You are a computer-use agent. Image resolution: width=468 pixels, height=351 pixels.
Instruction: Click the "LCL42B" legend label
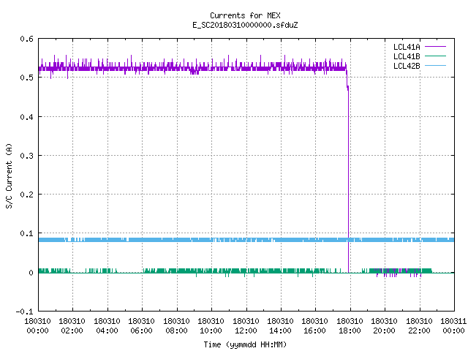click(x=407, y=66)
